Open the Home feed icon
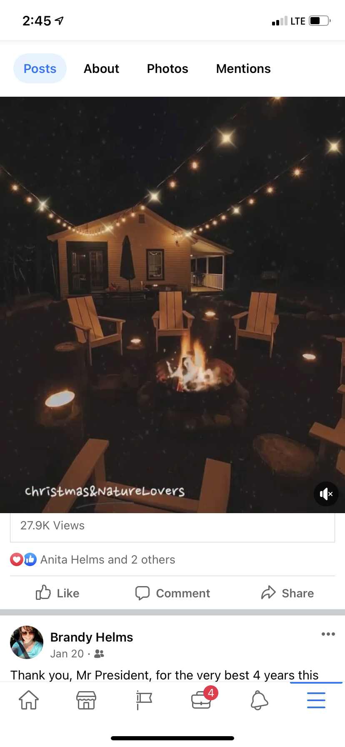 click(x=29, y=700)
